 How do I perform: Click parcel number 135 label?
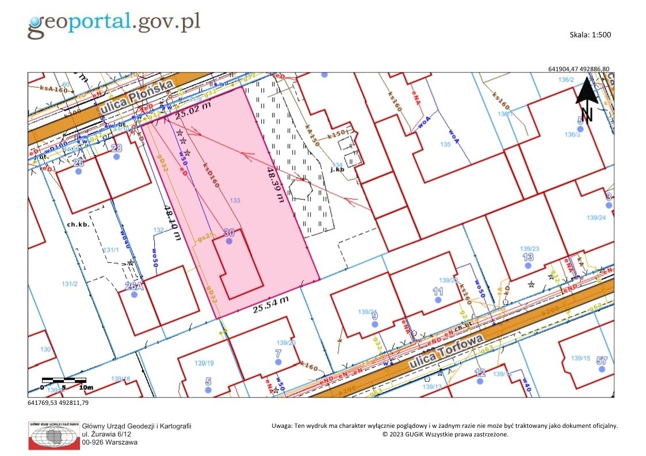(445, 144)
